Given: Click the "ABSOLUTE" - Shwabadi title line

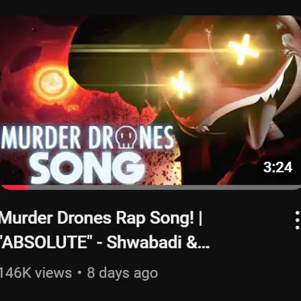Looking at the screenshot, I should tap(104, 242).
